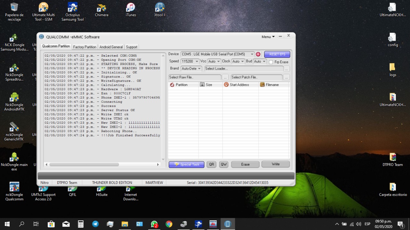
Task: Click Erase button
Action: pyautogui.click(x=245, y=164)
